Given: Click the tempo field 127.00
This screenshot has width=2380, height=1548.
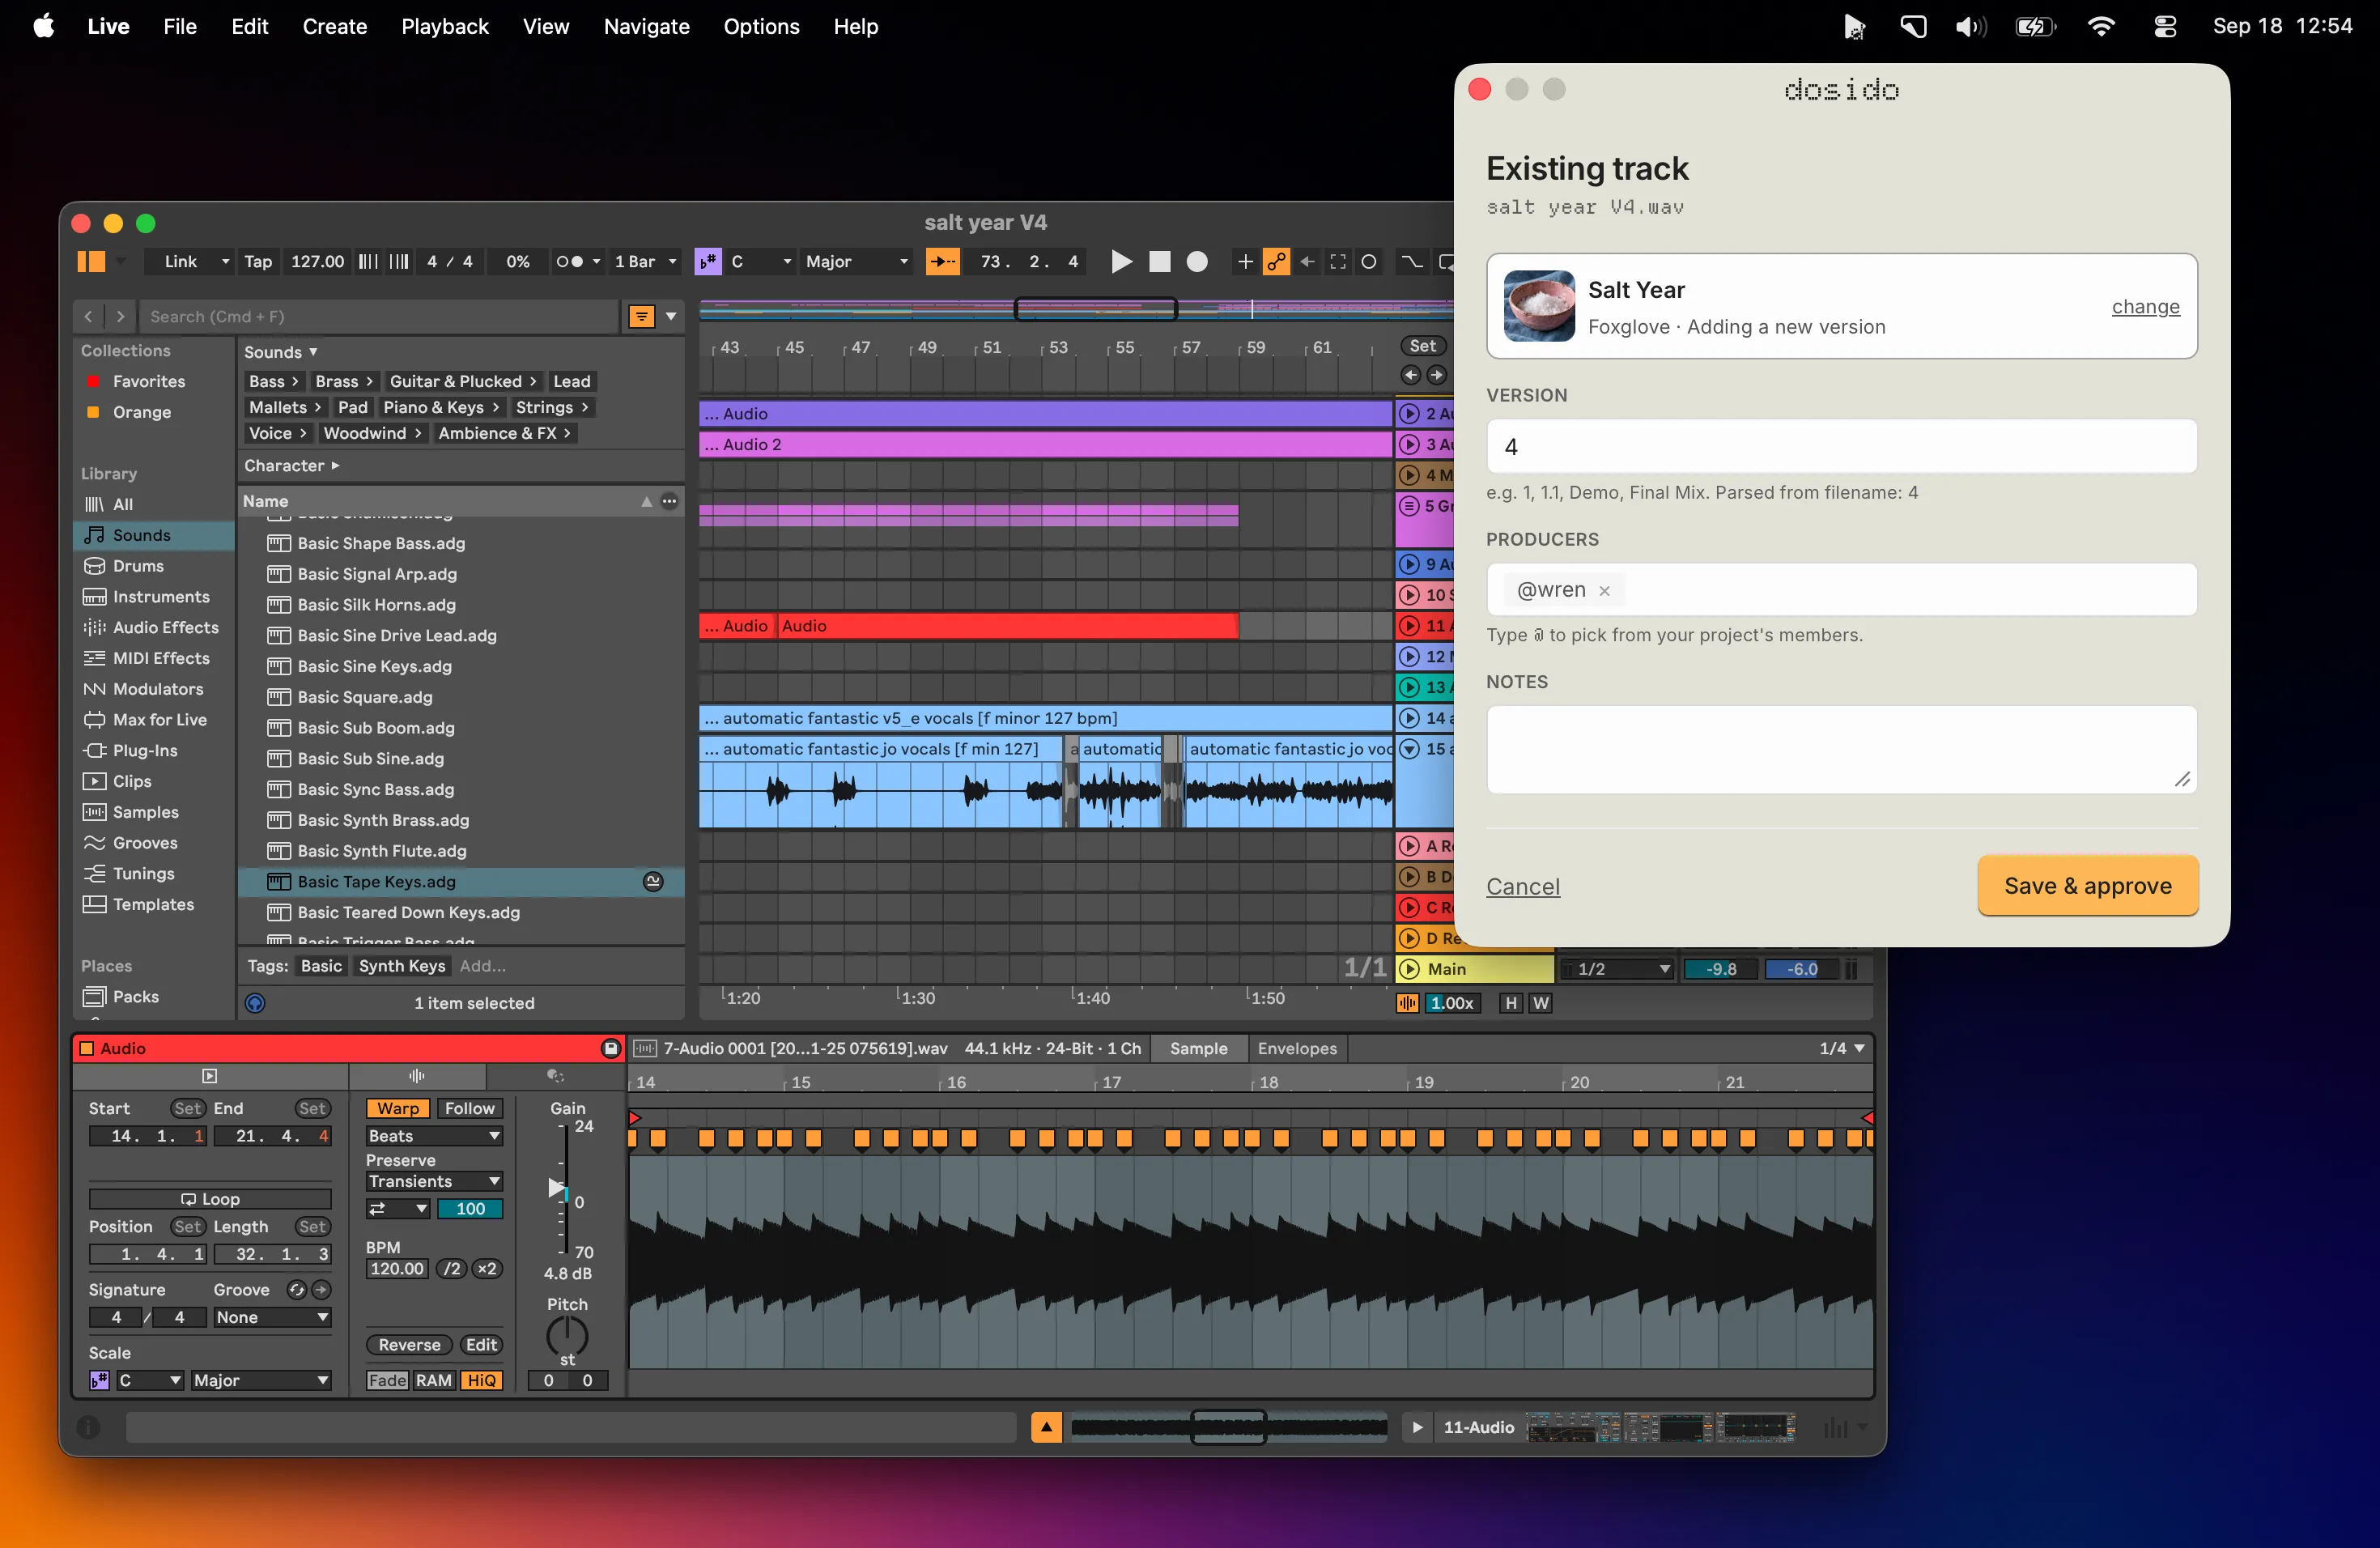Looking at the screenshot, I should [317, 262].
